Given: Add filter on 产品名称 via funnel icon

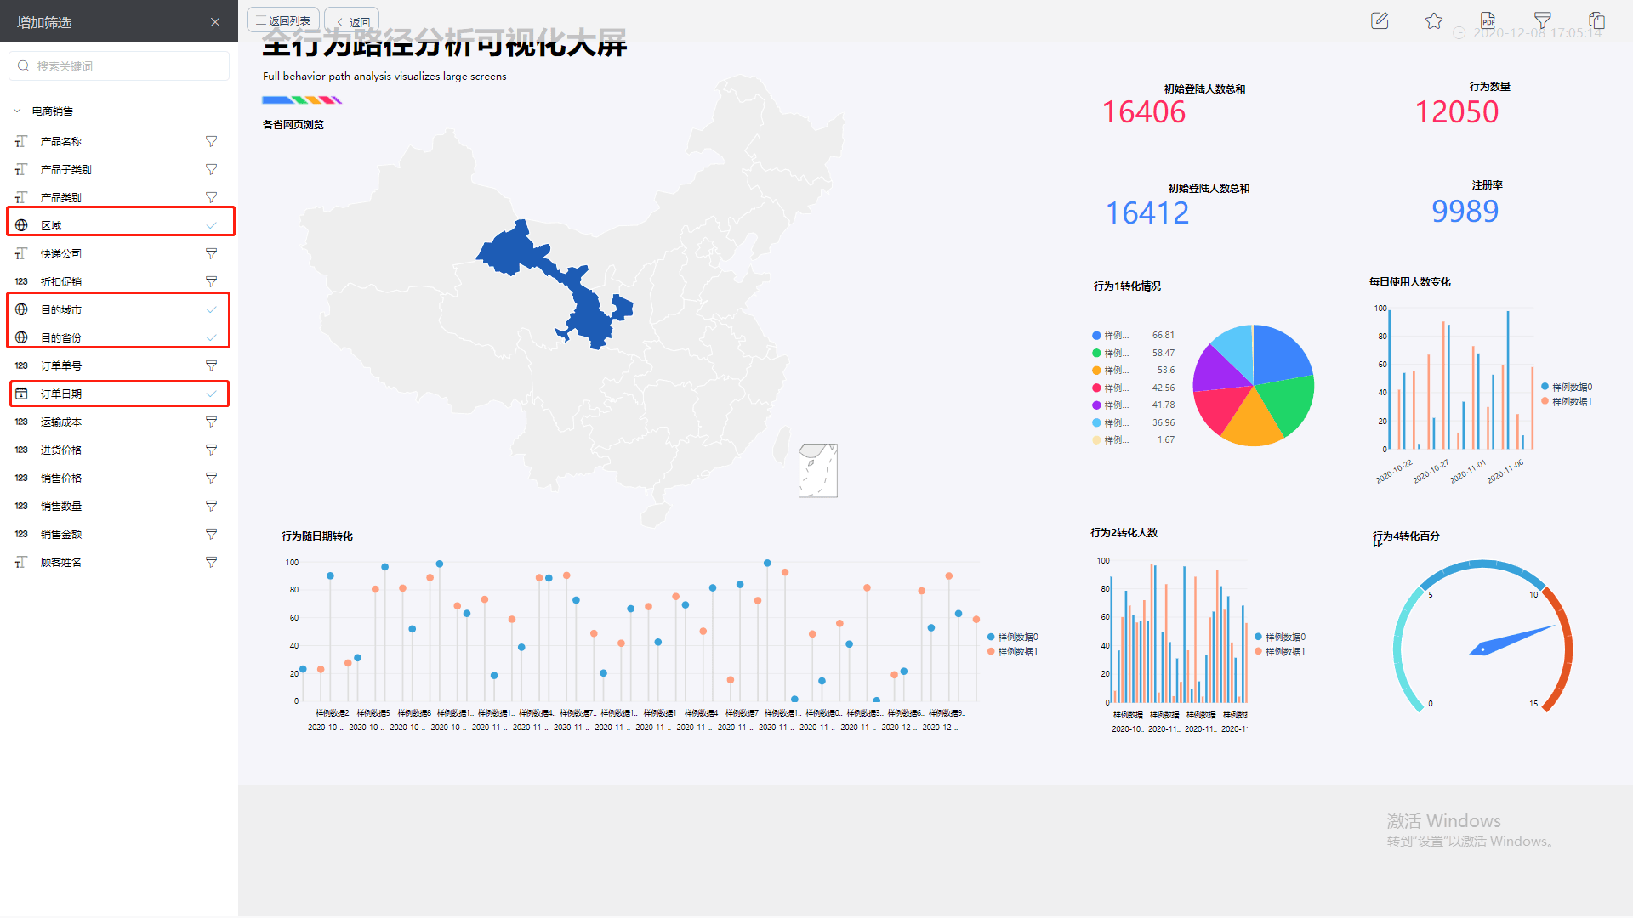Looking at the screenshot, I should (211, 141).
